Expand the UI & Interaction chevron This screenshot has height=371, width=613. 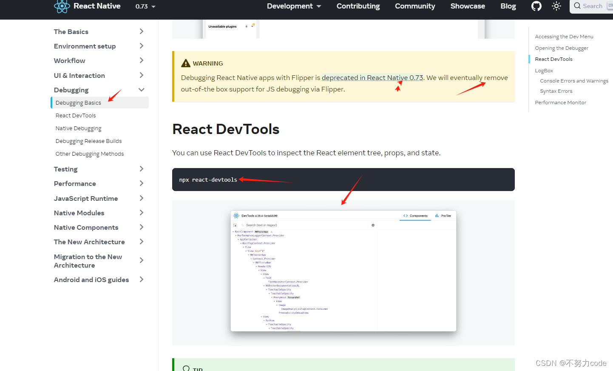[x=142, y=75]
